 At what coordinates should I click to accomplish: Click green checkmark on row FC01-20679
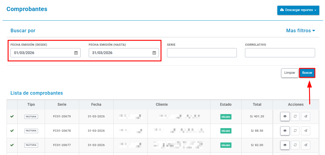pos(12,116)
